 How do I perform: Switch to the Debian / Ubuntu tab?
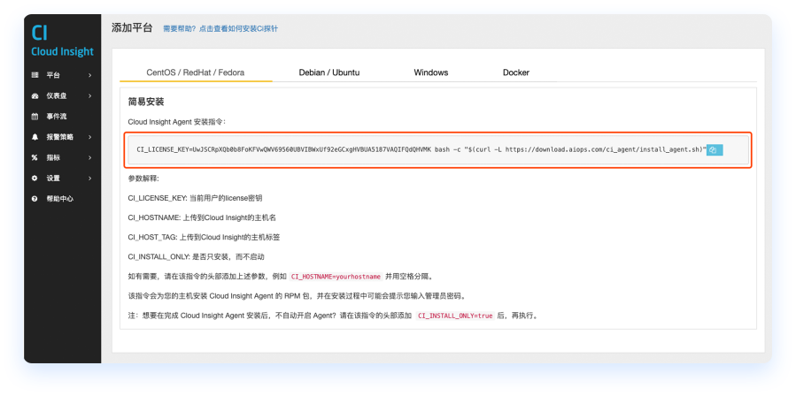tap(328, 72)
